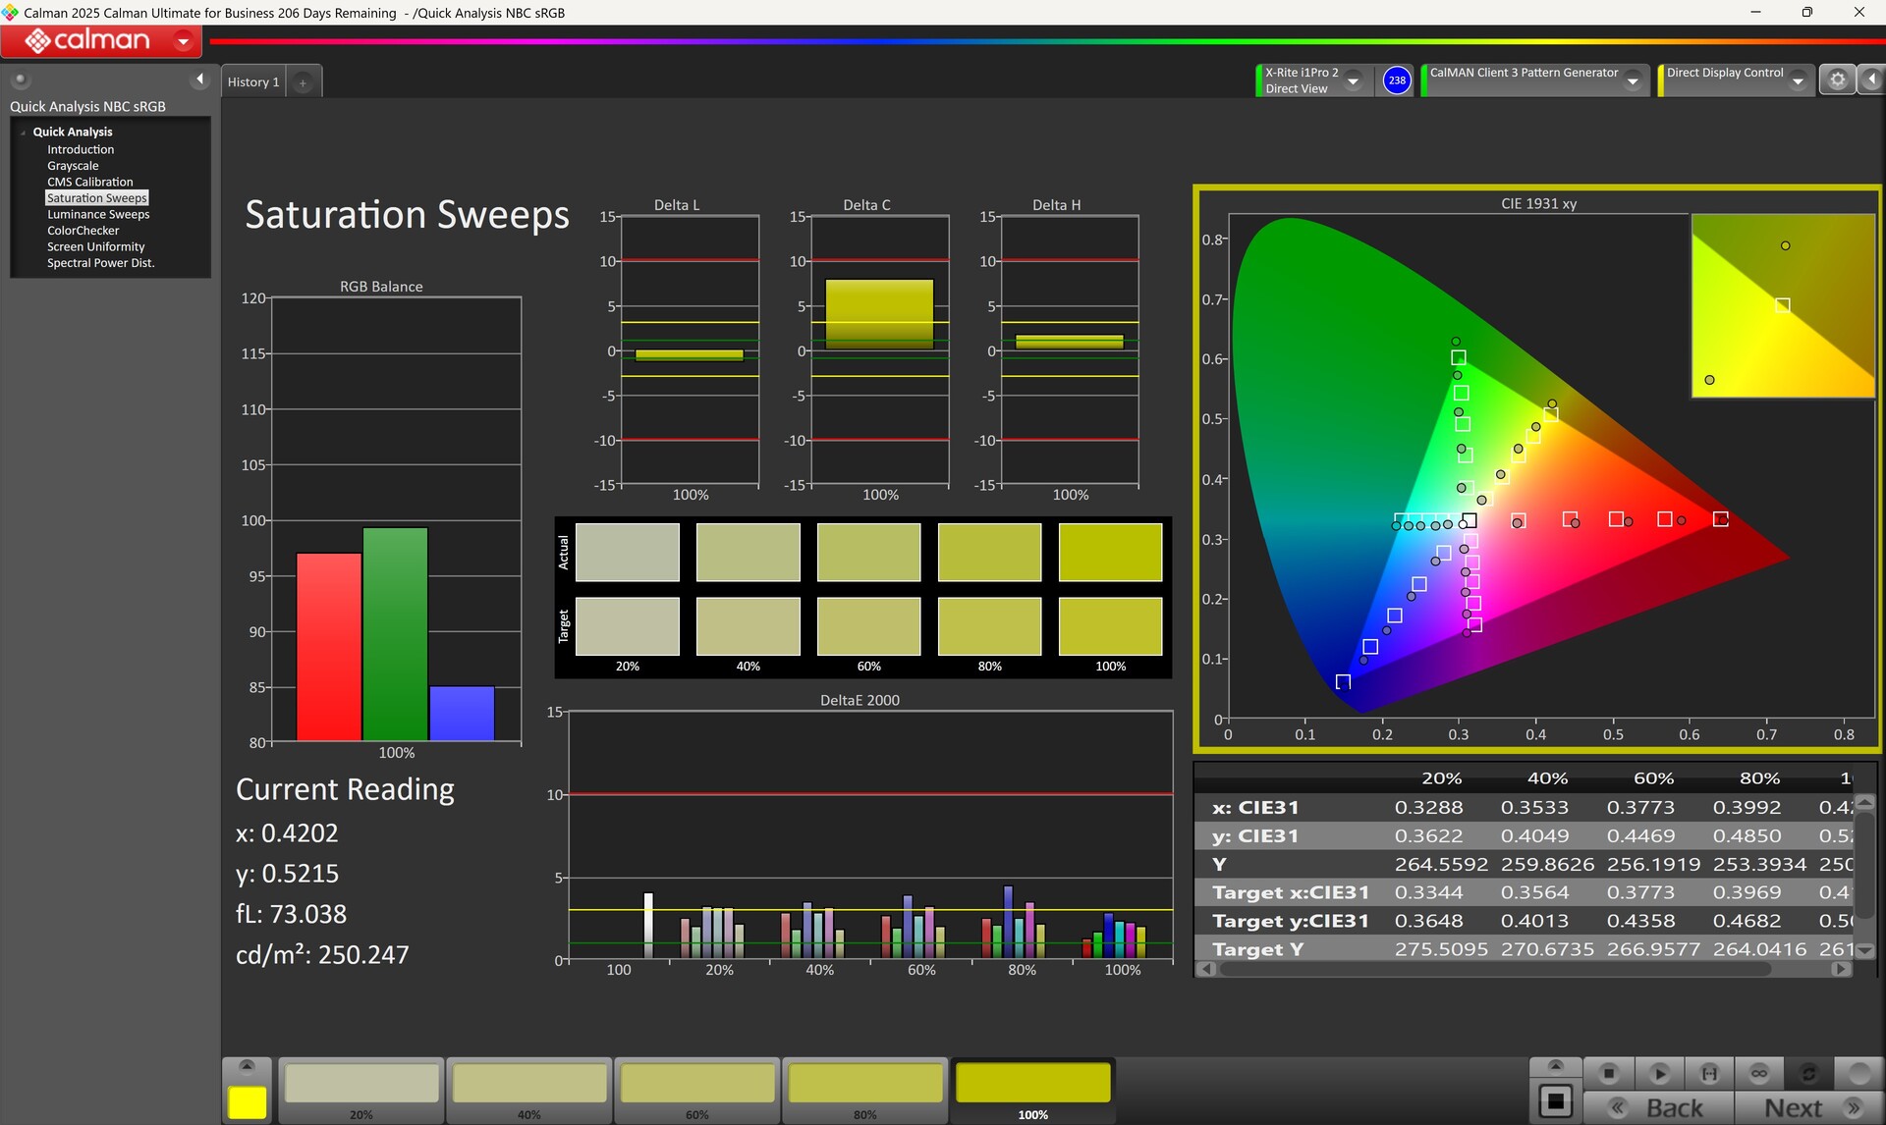Viewport: 1886px width, 1125px height.
Task: Toggle the refresh loop button
Action: (1808, 1073)
